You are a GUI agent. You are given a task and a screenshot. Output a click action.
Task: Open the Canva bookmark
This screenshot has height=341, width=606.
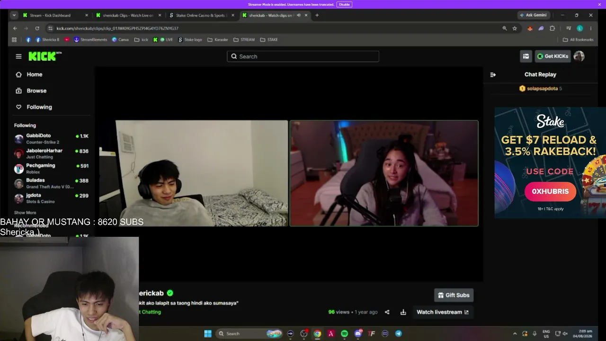click(x=120, y=40)
